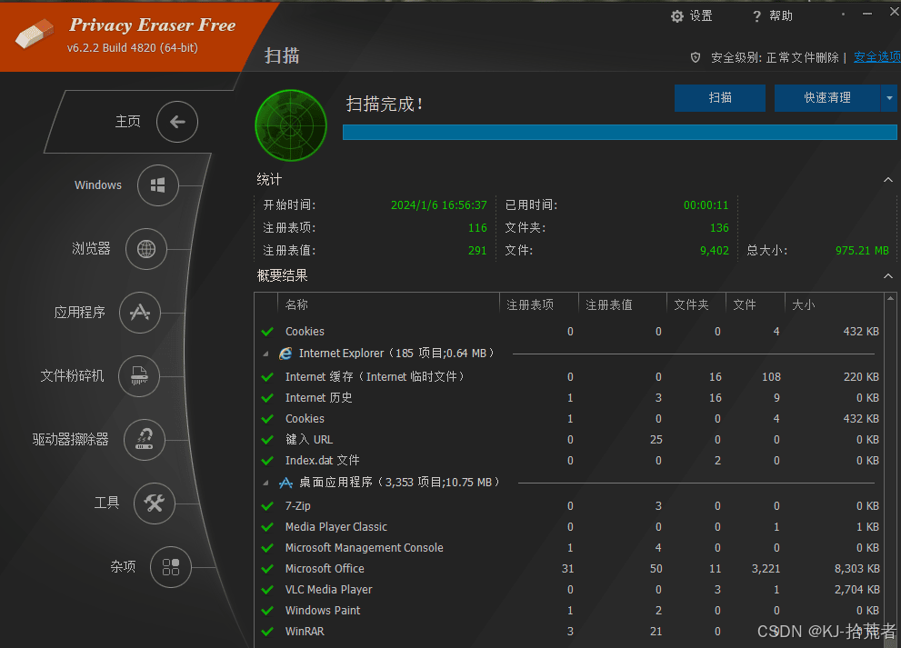Viewport: 901px width, 648px height.
Task: Sort by 注册表项 column header
Action: (538, 304)
